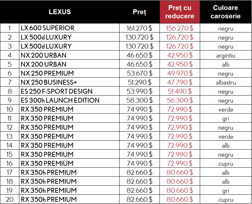Select the 'Preț' column header
The width and height of the screenshot is (252, 204).
[x=139, y=12]
